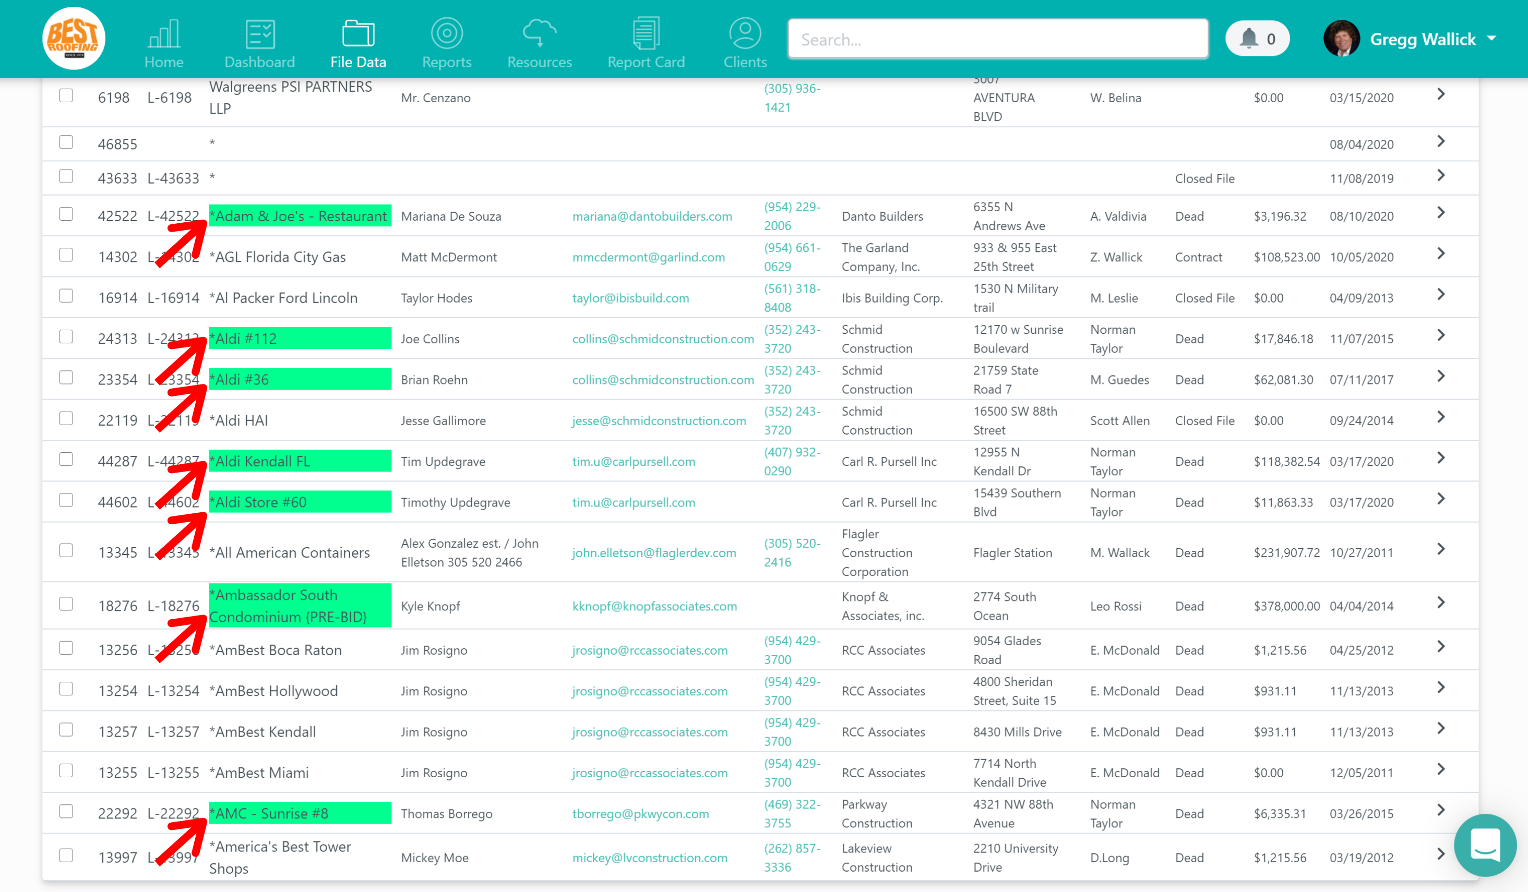Open the Reports target icon
The image size is (1528, 892).
447,33
